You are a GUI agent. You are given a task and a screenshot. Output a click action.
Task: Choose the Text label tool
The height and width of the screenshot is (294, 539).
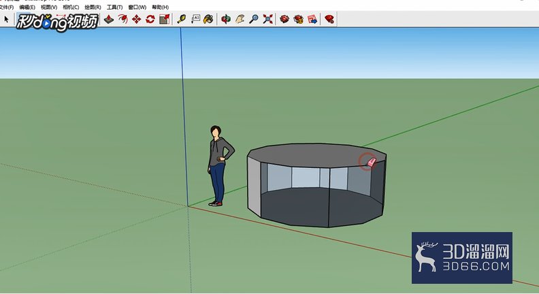(195, 19)
